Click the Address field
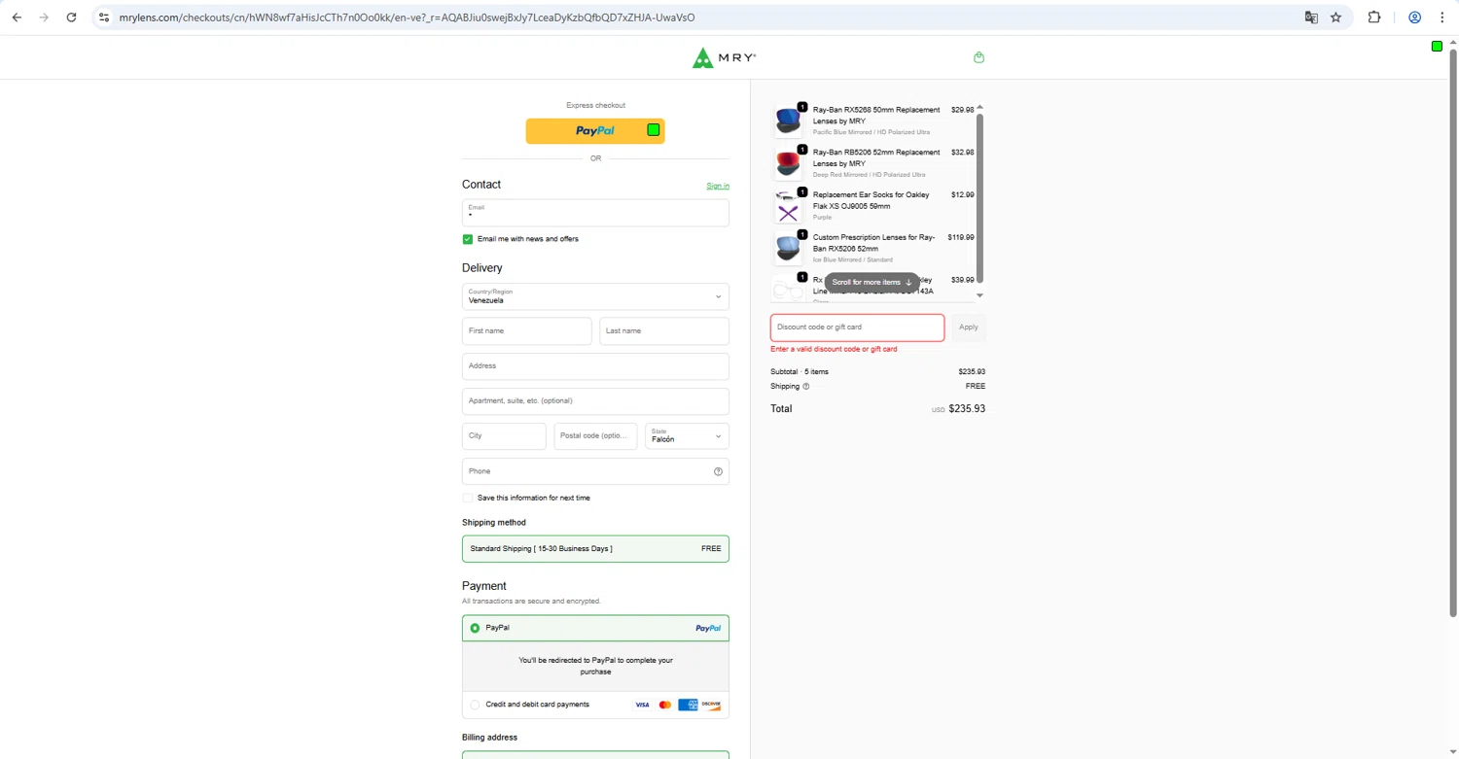Viewport: 1459px width, 759px height. click(595, 366)
